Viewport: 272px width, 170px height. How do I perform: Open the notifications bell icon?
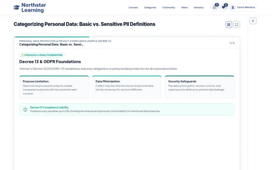point(214,7)
